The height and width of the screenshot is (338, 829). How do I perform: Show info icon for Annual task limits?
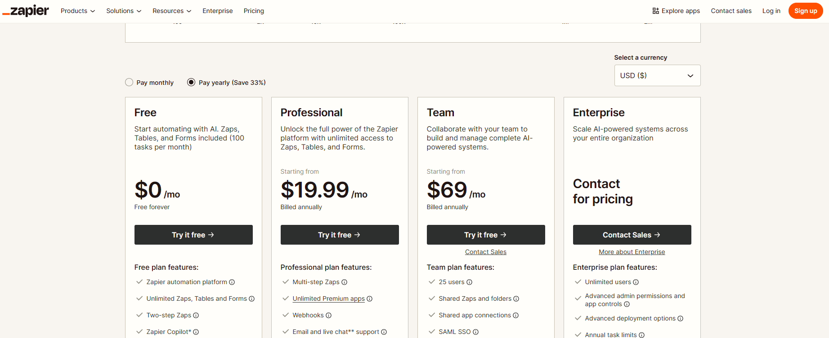tap(642, 335)
